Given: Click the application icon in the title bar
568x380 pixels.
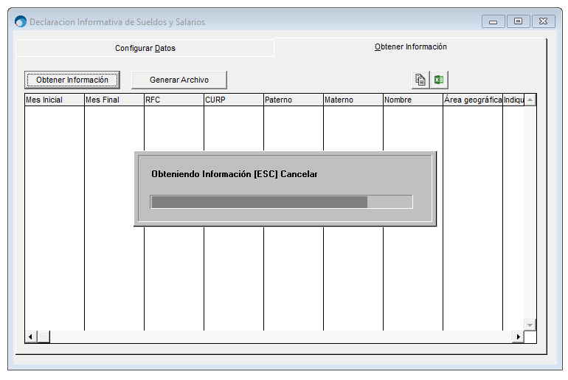Looking at the screenshot, I should click(21, 21).
